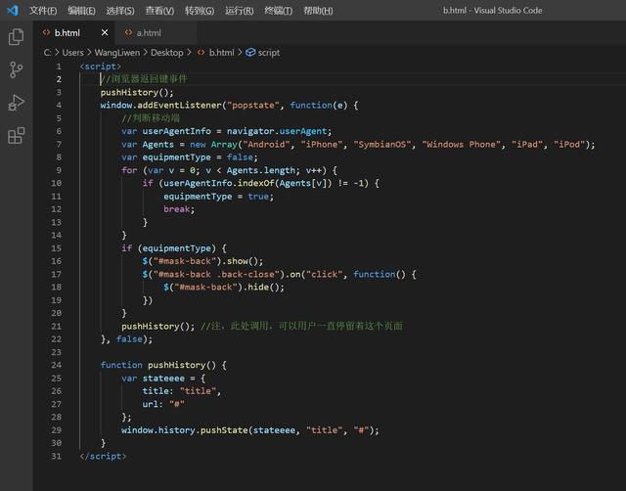626x491 pixels.
Task: Click Agents.length in the for loop
Action: pyautogui.click(x=261, y=170)
